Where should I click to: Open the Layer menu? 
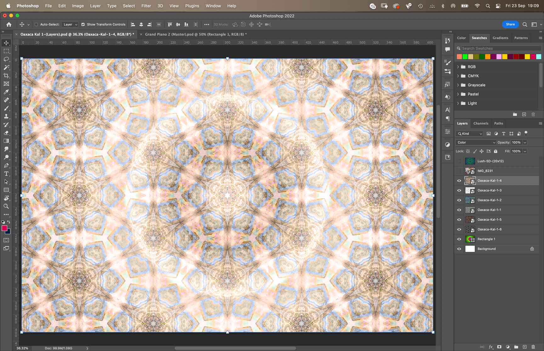click(95, 6)
